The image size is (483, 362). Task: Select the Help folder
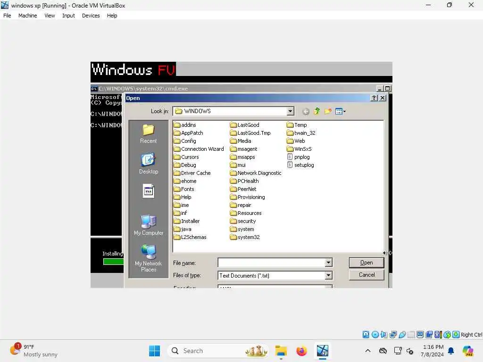183,197
